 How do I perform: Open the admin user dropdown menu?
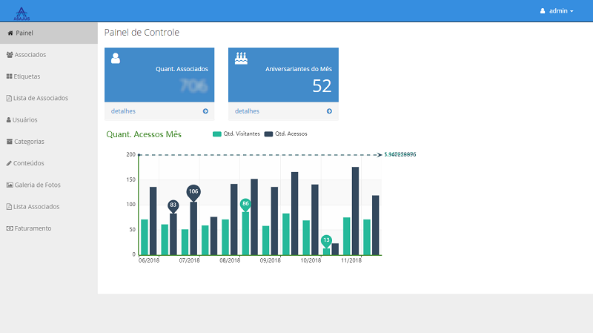(x=557, y=11)
